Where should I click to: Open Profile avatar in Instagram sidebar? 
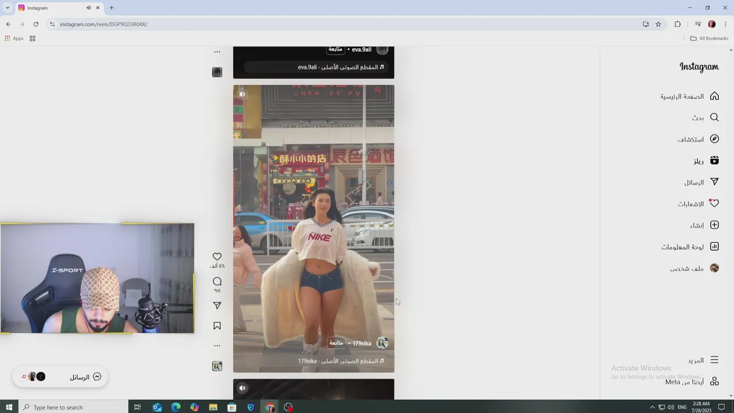[x=714, y=268]
